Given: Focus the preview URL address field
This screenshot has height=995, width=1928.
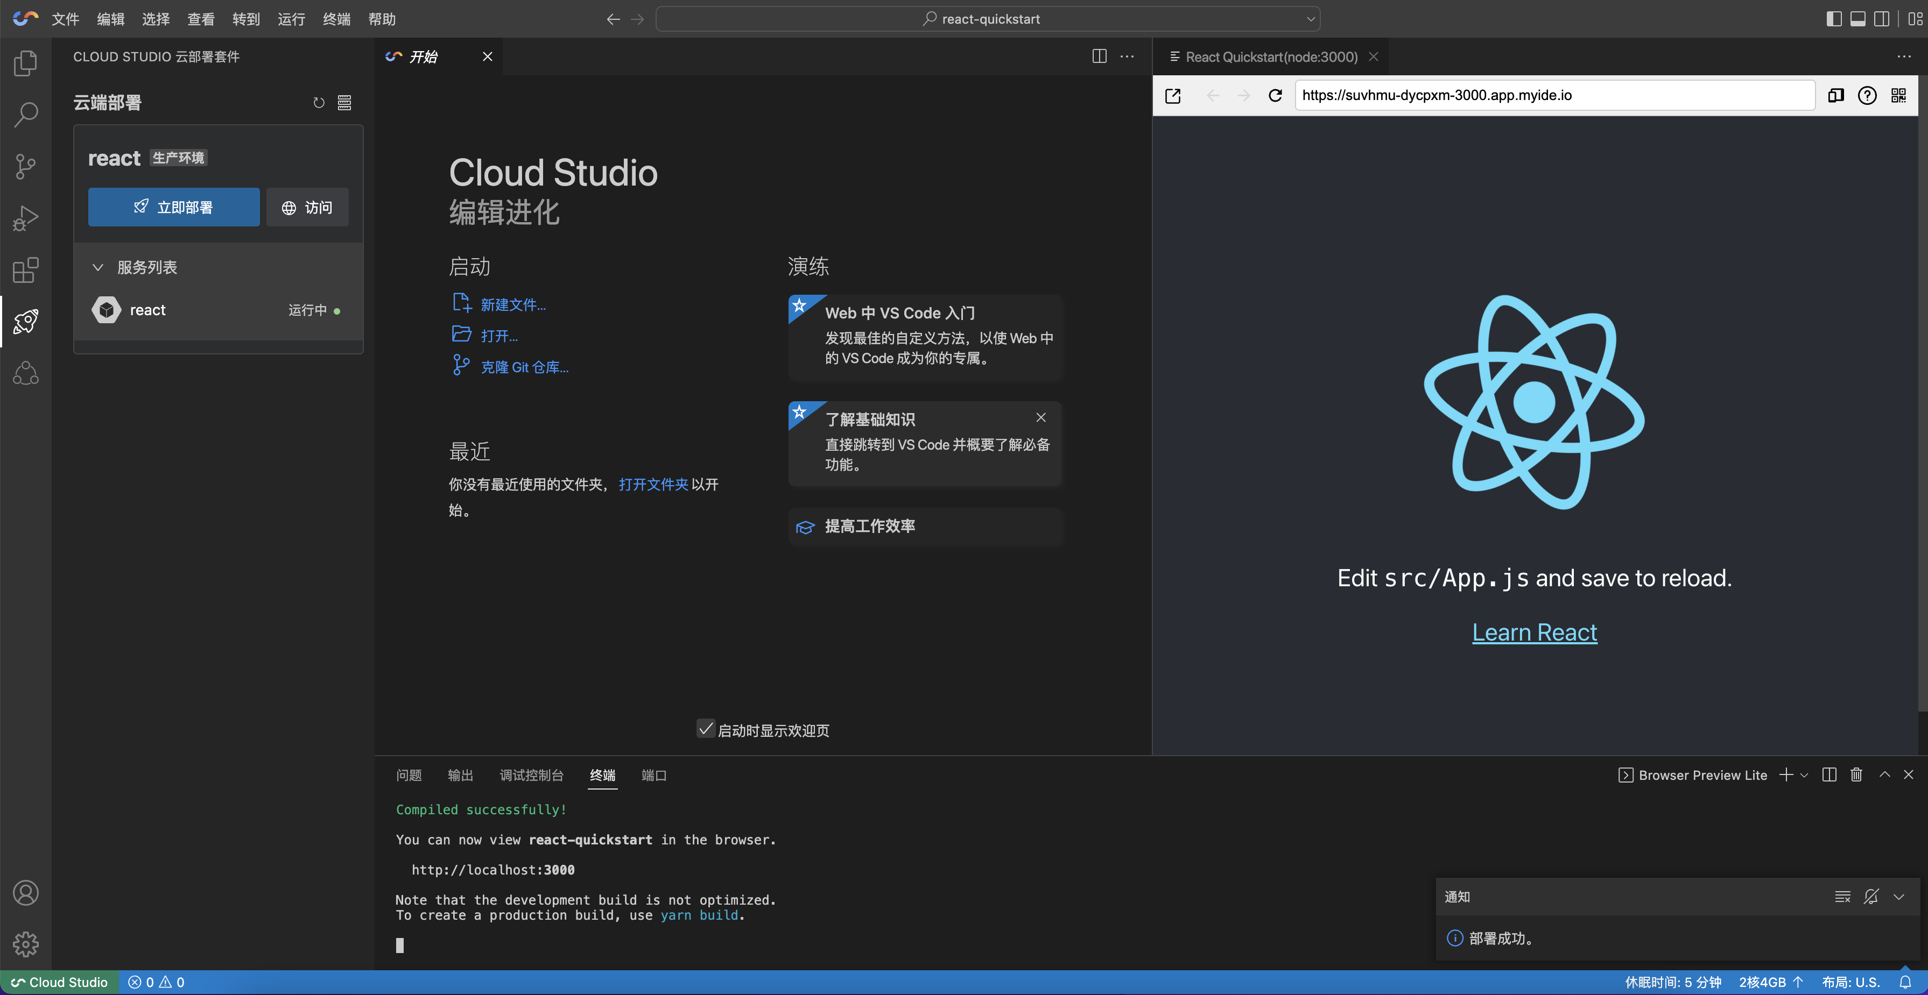Looking at the screenshot, I should [x=1554, y=95].
